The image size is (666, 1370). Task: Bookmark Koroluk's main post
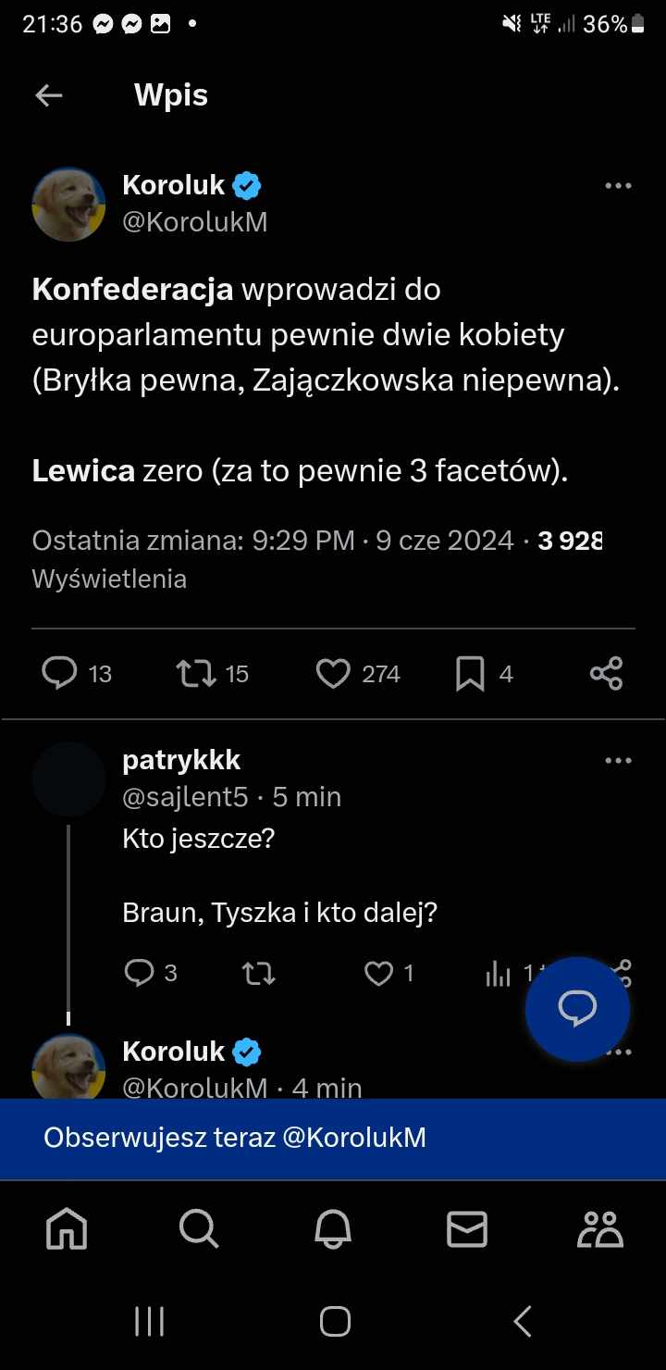click(470, 674)
